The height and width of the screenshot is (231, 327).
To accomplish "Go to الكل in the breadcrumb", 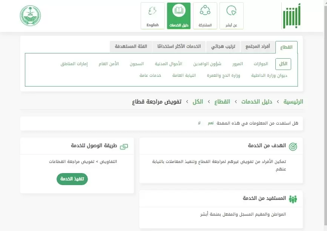I will [x=198, y=102].
